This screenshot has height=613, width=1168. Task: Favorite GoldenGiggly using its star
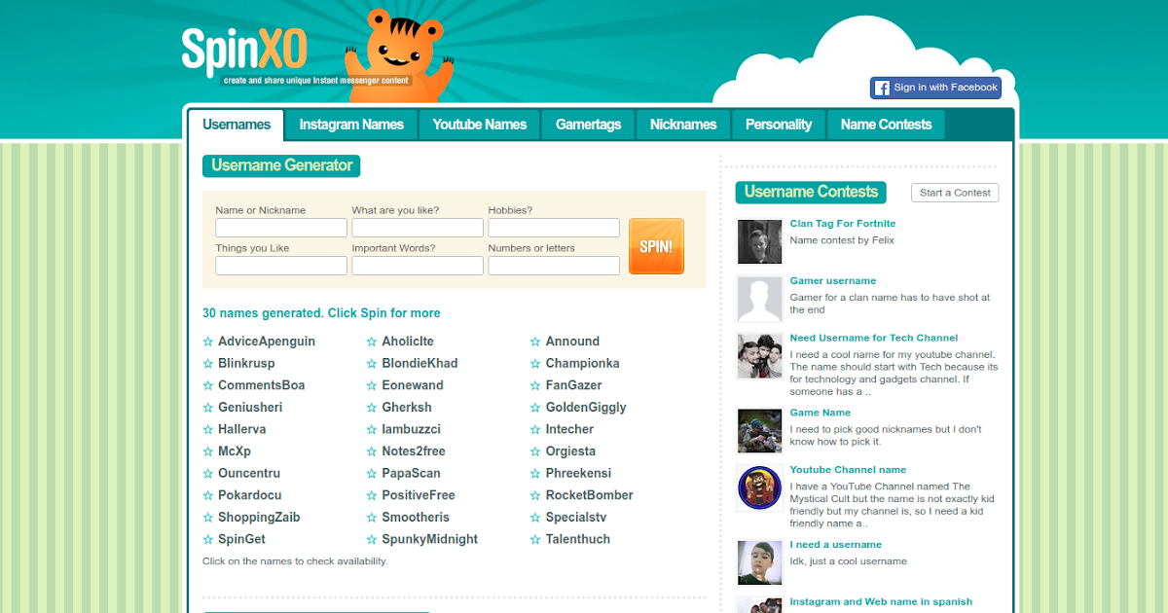coord(535,408)
